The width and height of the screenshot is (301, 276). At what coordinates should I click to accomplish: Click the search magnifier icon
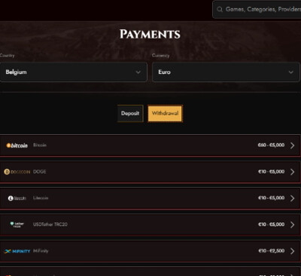(x=220, y=10)
